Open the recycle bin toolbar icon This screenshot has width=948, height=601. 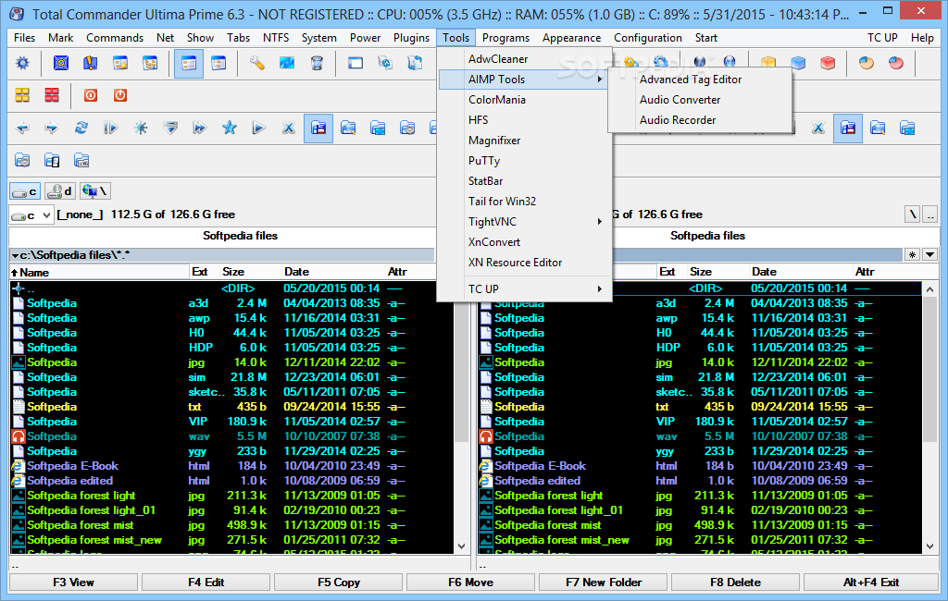tap(317, 63)
